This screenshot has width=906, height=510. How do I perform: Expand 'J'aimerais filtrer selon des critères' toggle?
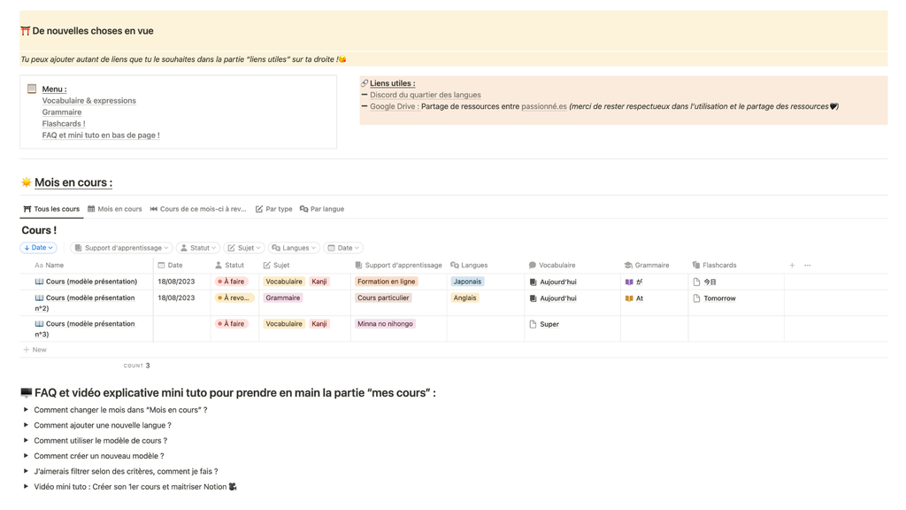[x=26, y=471]
